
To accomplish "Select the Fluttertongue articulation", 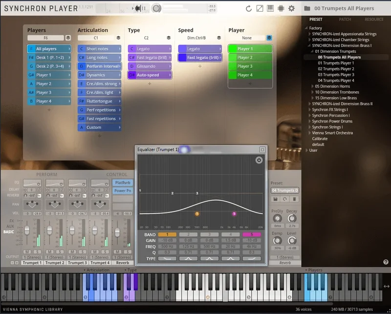I will (x=100, y=101).
